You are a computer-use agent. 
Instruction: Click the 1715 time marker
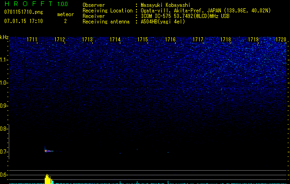[142, 40]
